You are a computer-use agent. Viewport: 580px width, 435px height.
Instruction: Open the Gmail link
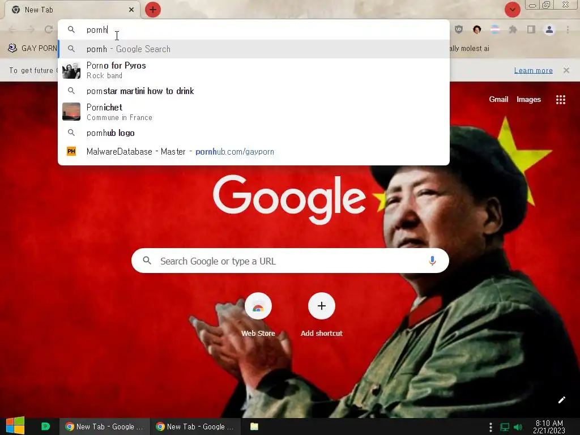[x=498, y=99]
